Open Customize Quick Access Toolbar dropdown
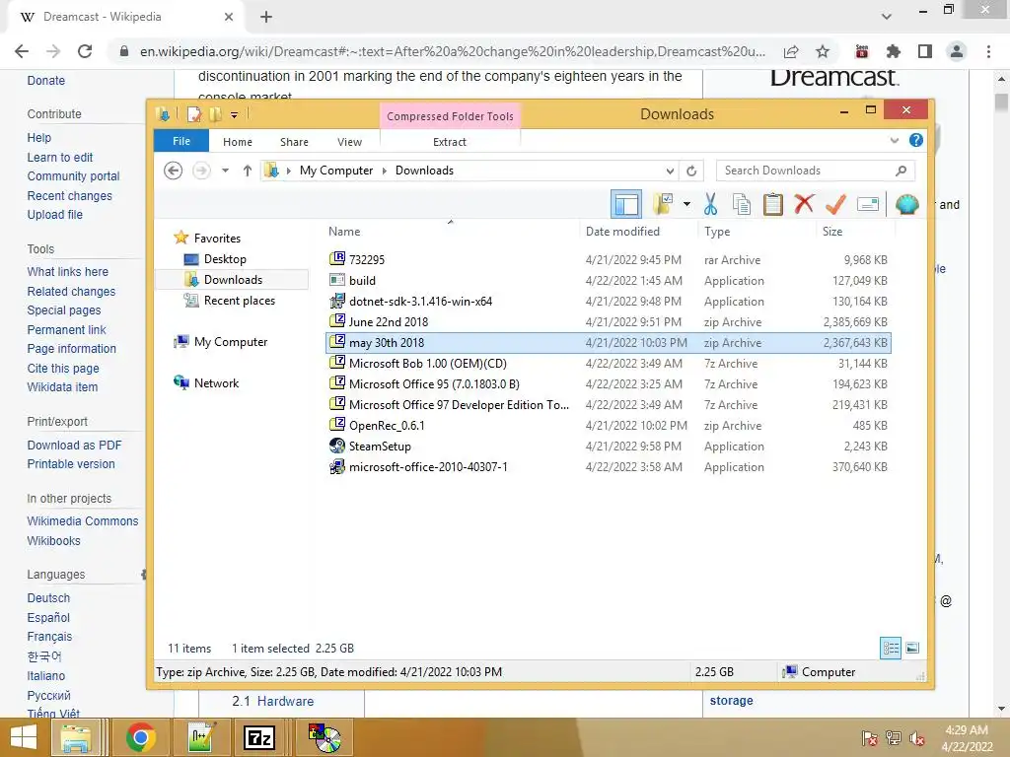 pyautogui.click(x=234, y=115)
